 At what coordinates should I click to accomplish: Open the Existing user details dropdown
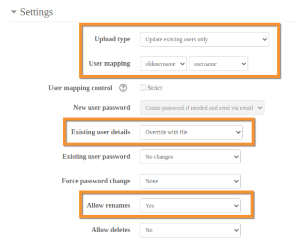191,132
